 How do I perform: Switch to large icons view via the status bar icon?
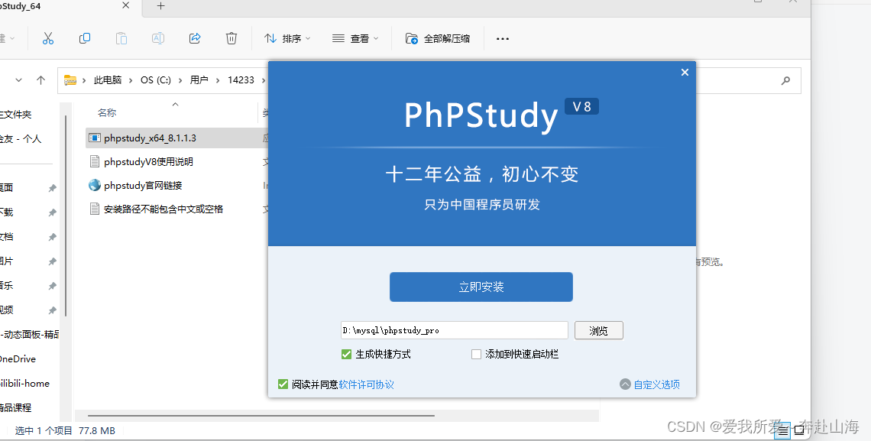tap(799, 430)
